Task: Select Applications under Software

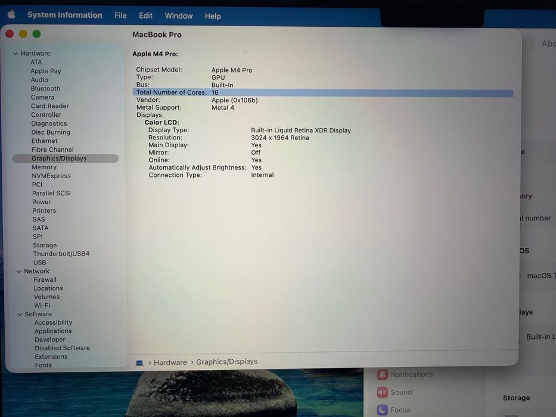Action: coord(53,331)
